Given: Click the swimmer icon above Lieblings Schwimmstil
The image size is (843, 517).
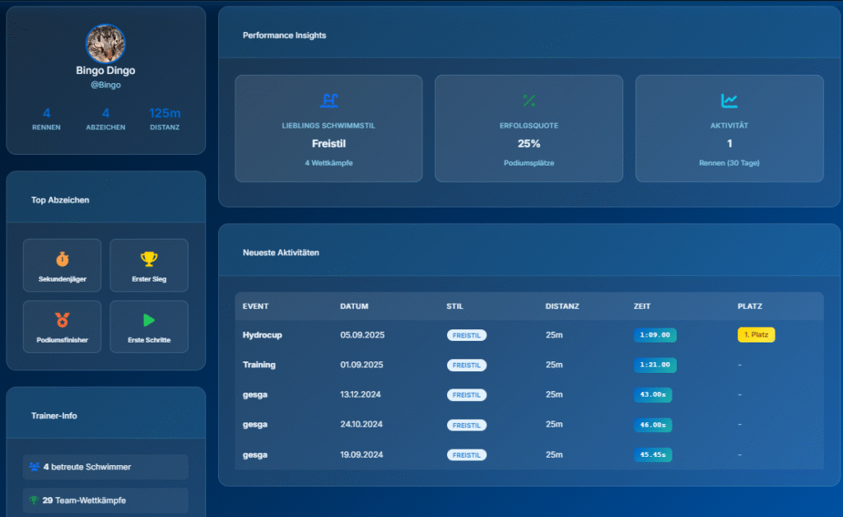Looking at the screenshot, I should tap(328, 100).
